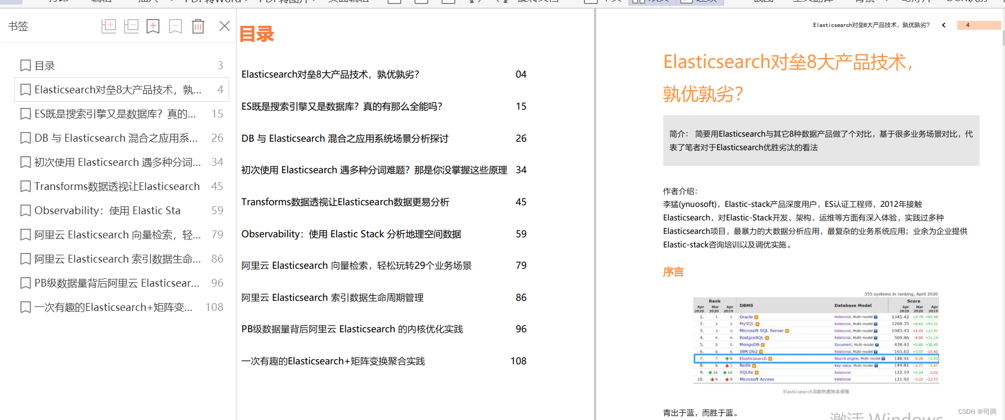Click the grayed-out minus bookmark icon
The width and height of the screenshot is (1005, 420).
coord(176,26)
